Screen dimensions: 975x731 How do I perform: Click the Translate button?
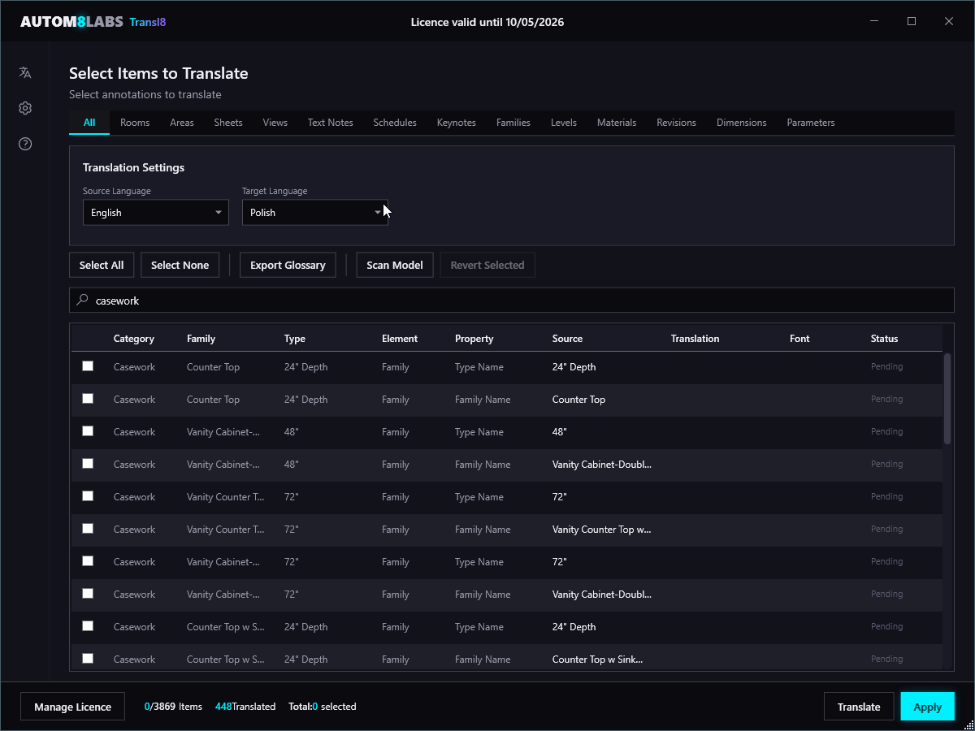click(x=859, y=707)
